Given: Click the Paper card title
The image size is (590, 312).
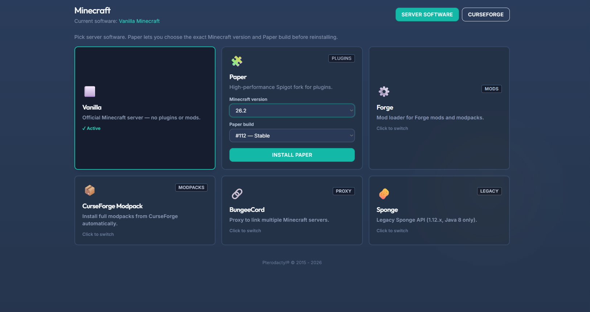Looking at the screenshot, I should 238,77.
